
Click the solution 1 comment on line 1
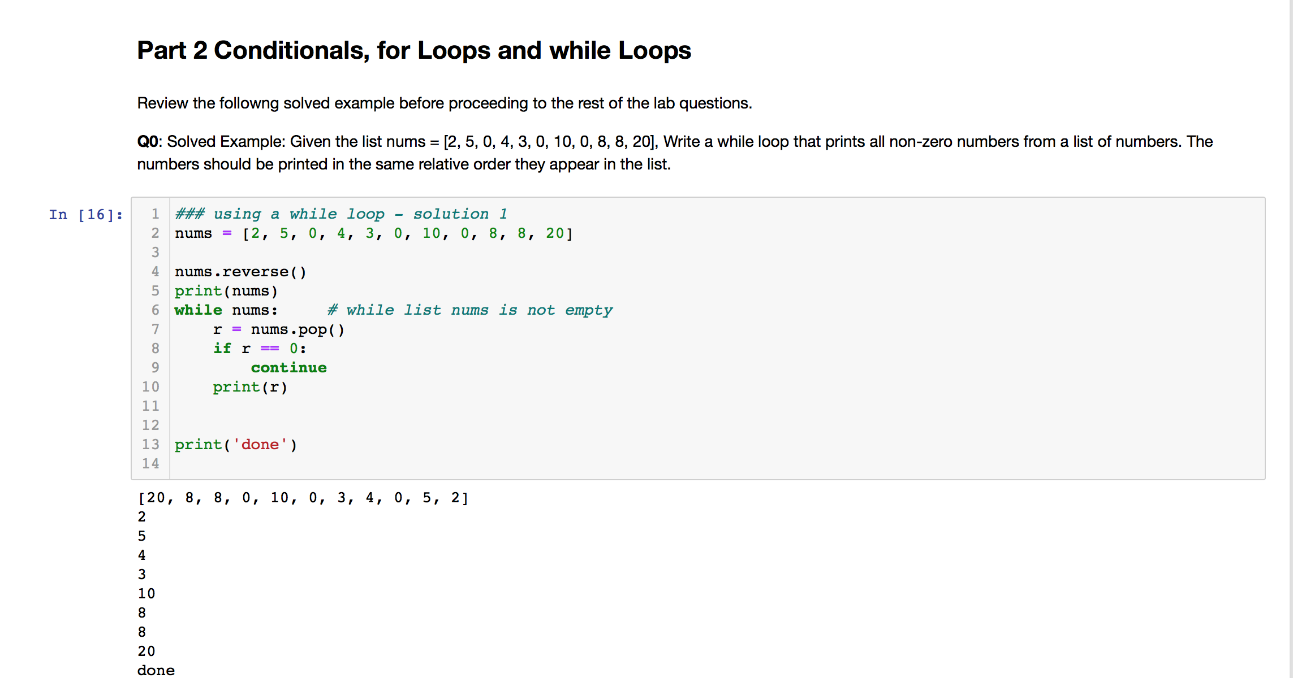point(339,214)
